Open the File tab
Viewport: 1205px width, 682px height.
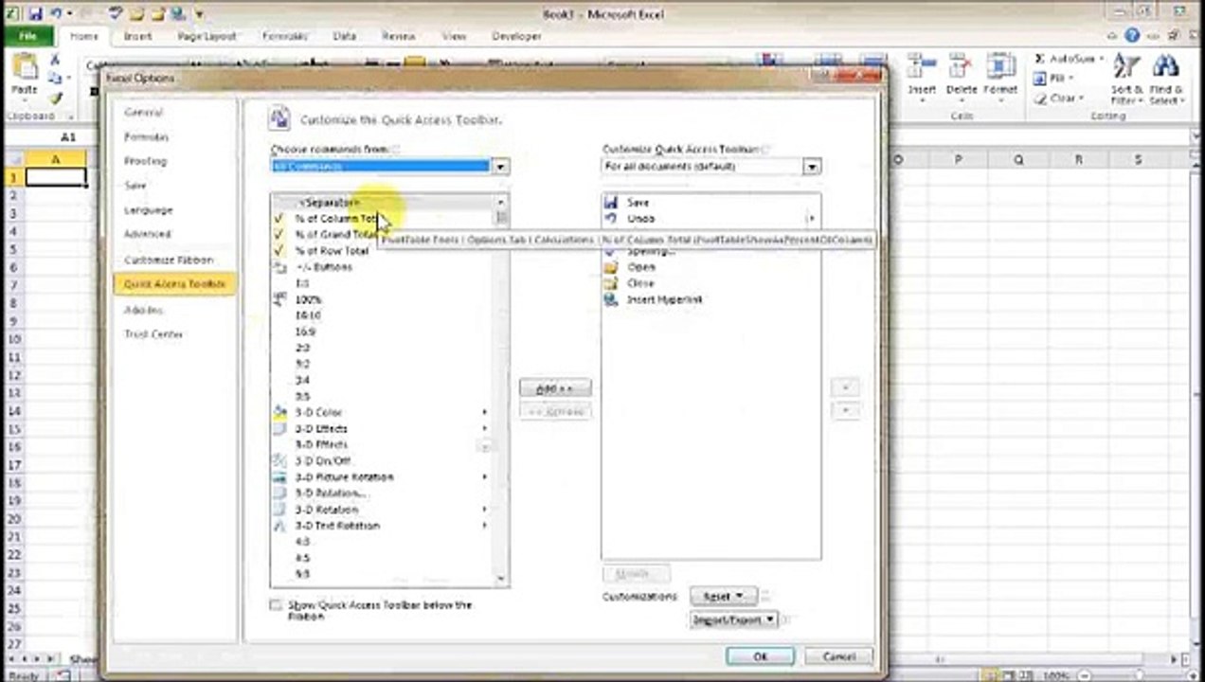pos(28,36)
